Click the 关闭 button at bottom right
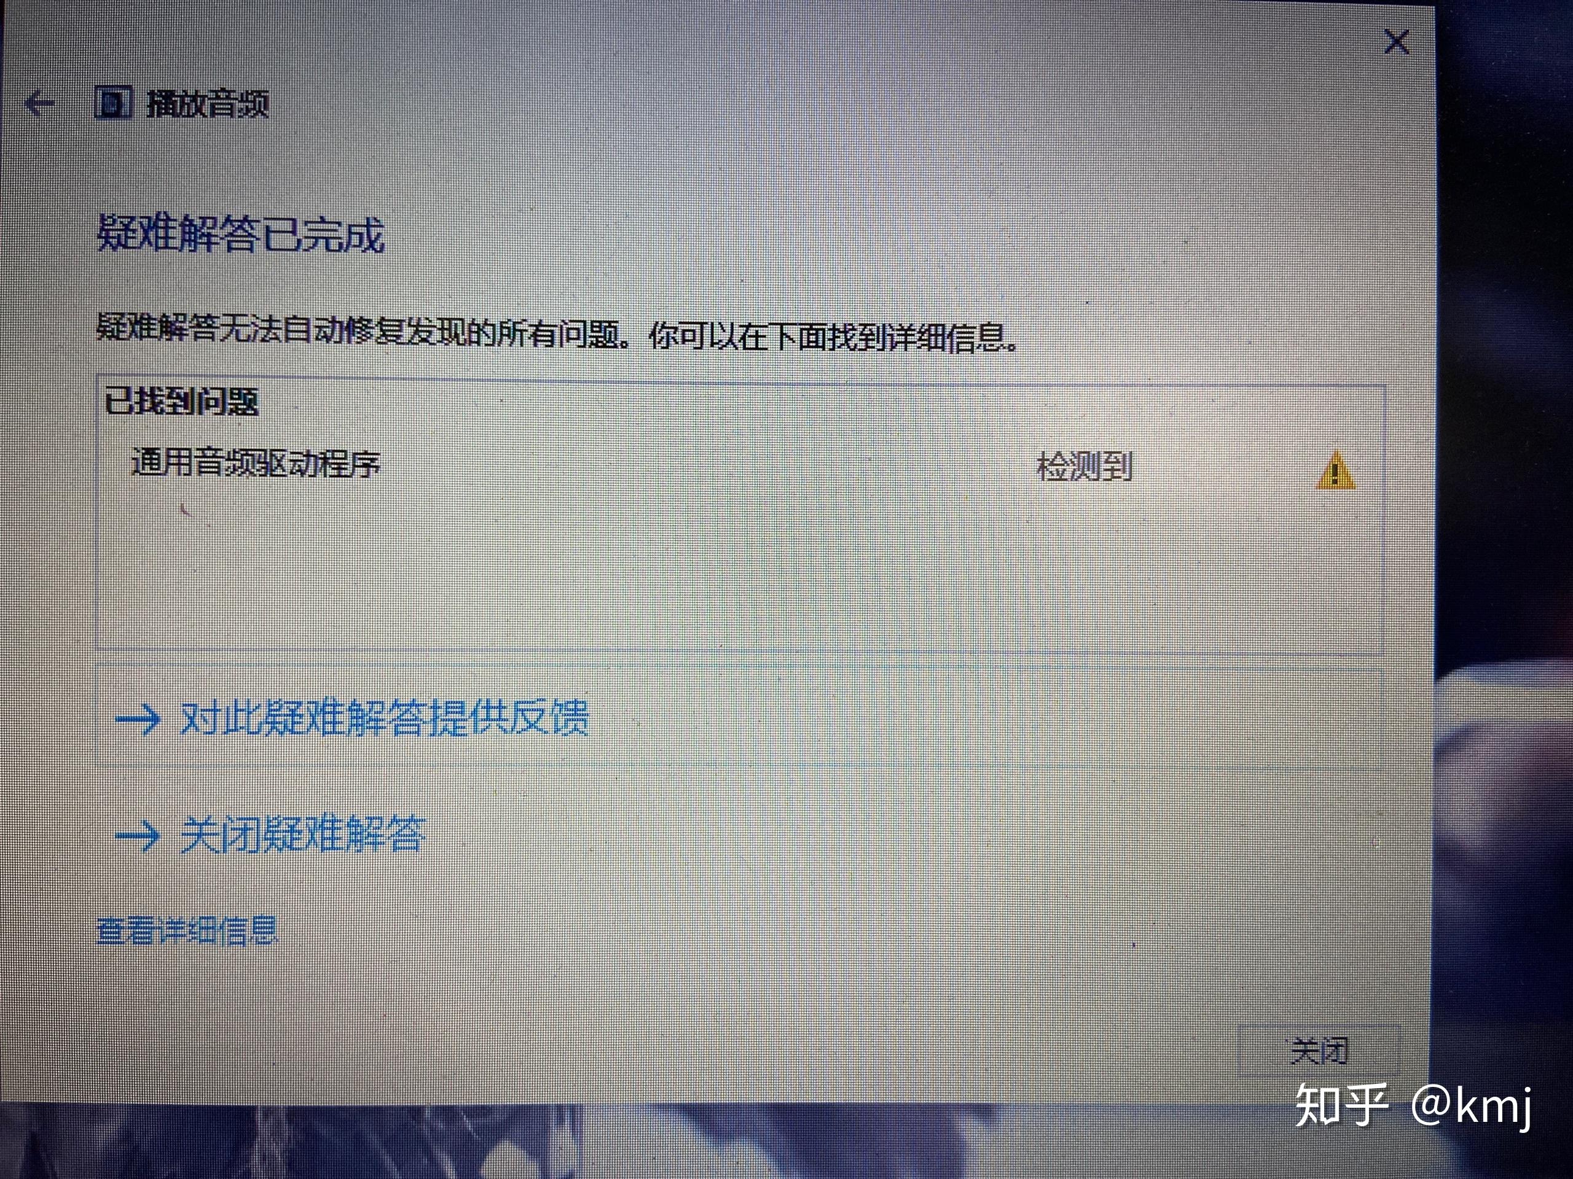This screenshot has width=1573, height=1179. pyautogui.click(x=1319, y=1051)
